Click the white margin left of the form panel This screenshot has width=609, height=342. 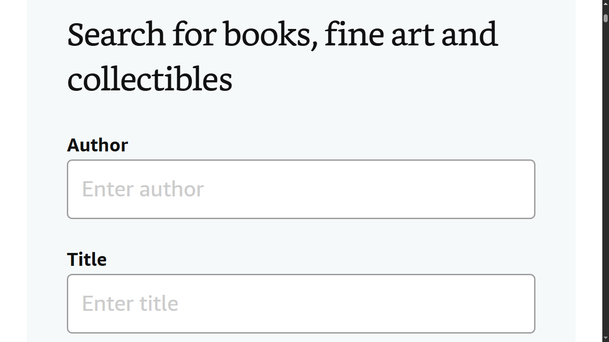click(x=13, y=178)
